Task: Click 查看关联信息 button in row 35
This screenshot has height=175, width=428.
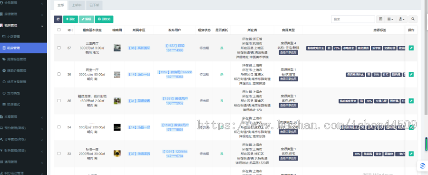Action: point(288,106)
